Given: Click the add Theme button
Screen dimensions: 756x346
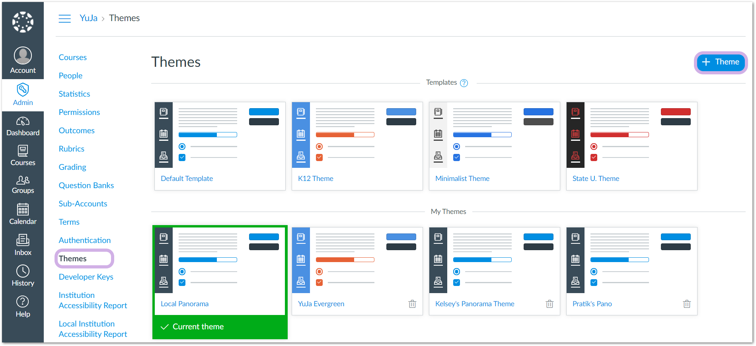Looking at the screenshot, I should (721, 62).
